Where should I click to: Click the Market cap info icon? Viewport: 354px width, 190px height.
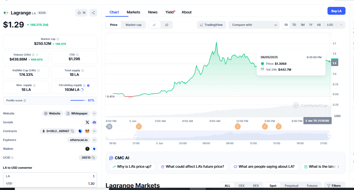pyautogui.click(x=58, y=39)
